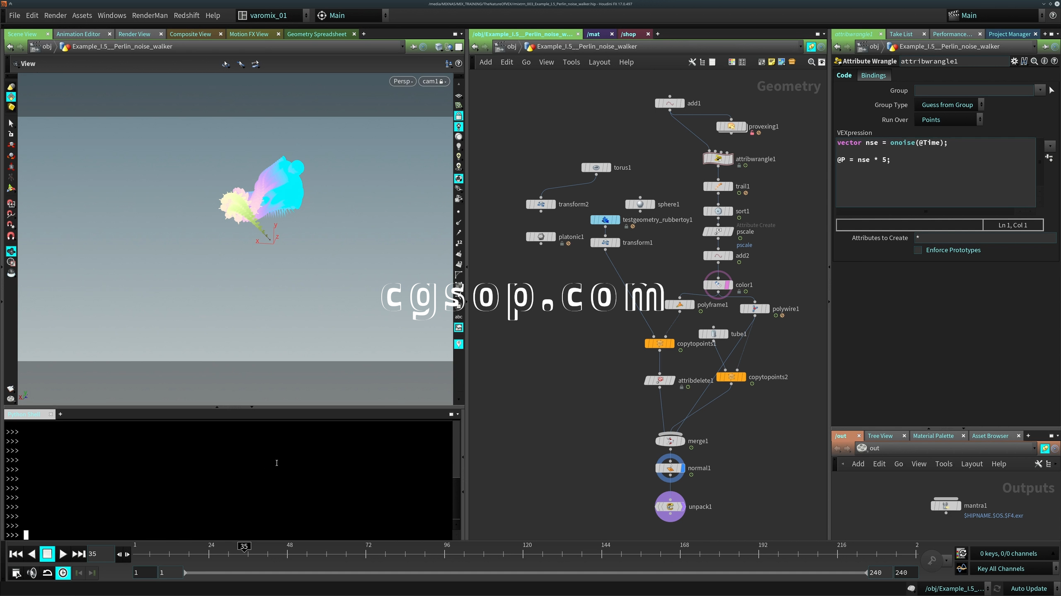Expand the Group Type dropdown

[x=948, y=105]
